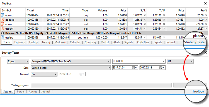Sort by the Type column header

pyautogui.click(x=79, y=10)
